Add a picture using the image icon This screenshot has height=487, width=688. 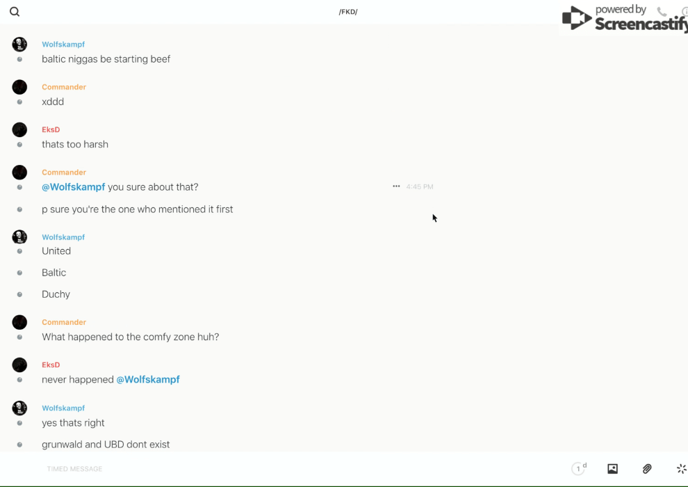tap(612, 469)
